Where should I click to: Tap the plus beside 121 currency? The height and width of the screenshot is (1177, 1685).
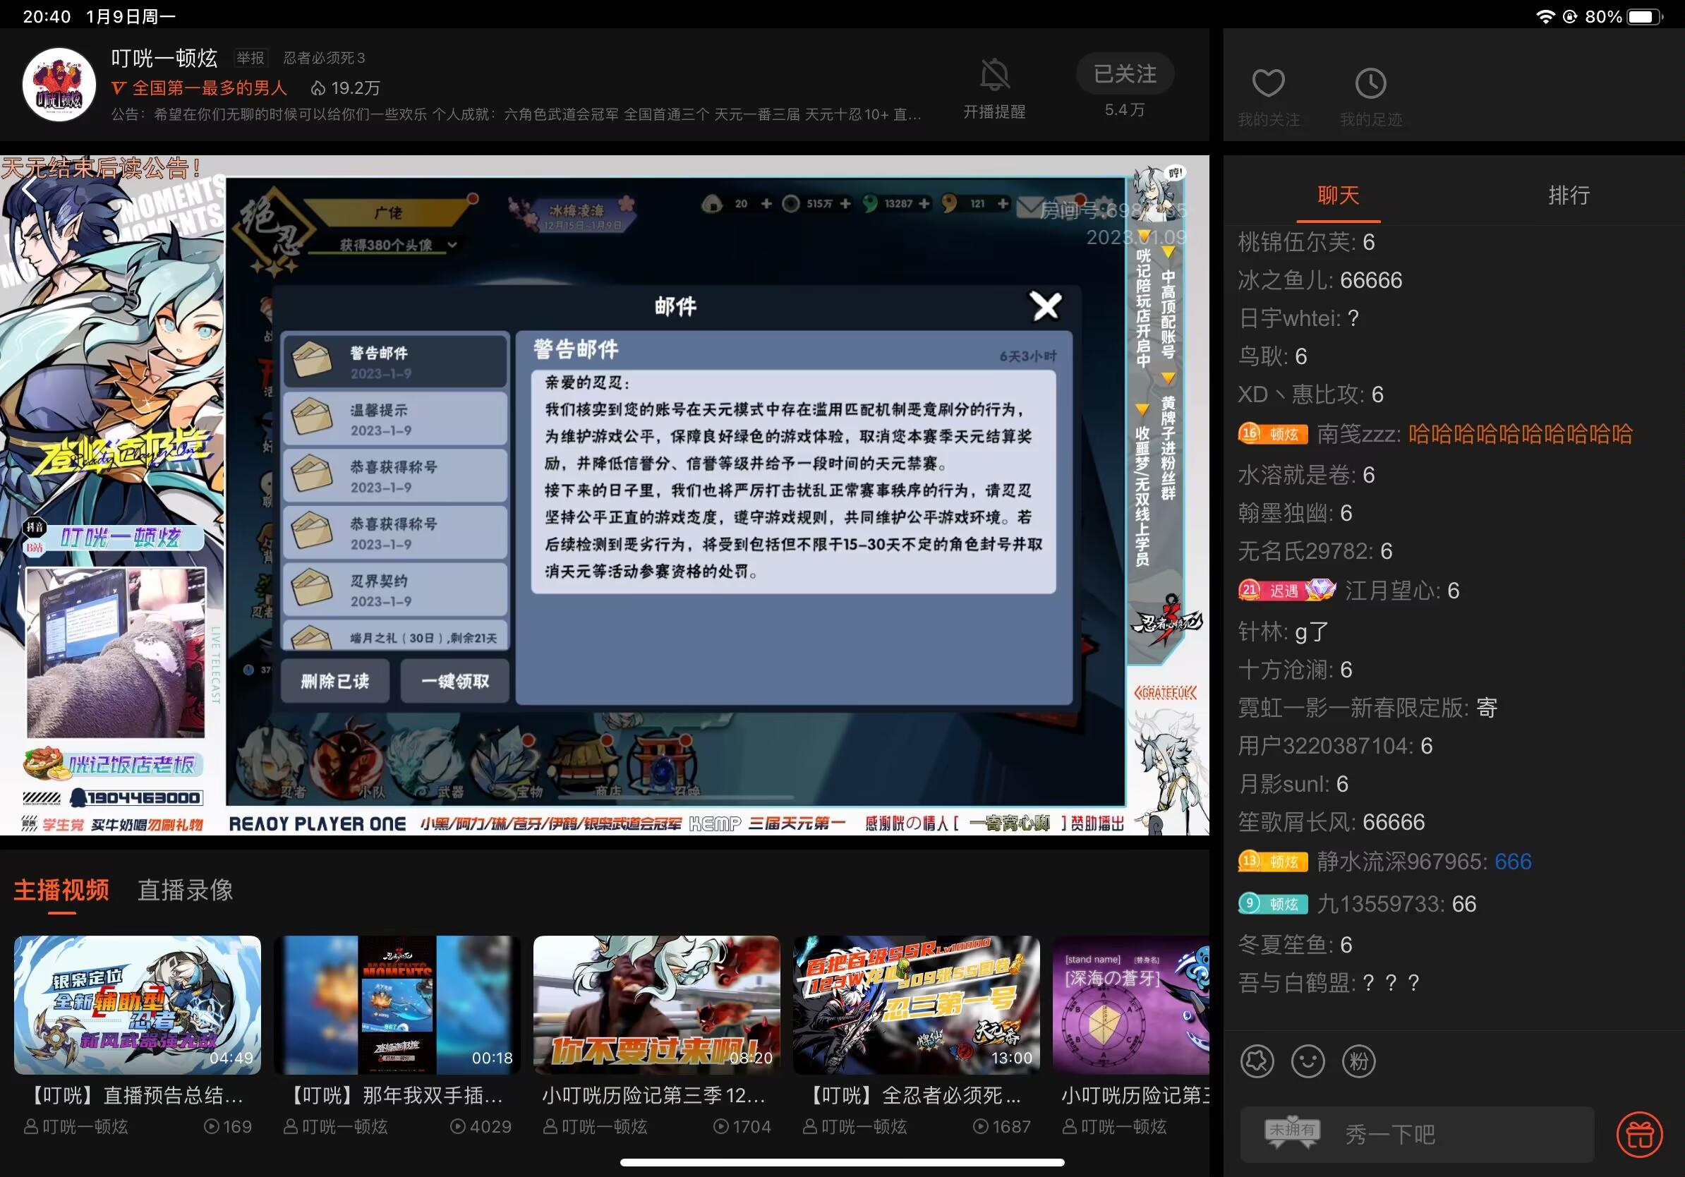(x=1003, y=203)
